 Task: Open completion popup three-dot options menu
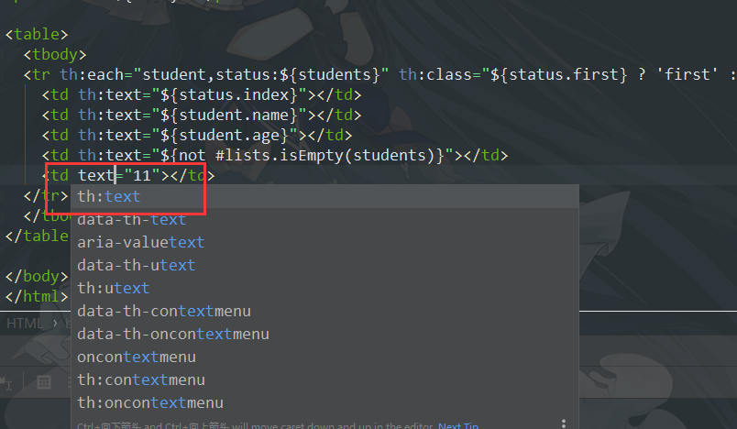[564, 423]
